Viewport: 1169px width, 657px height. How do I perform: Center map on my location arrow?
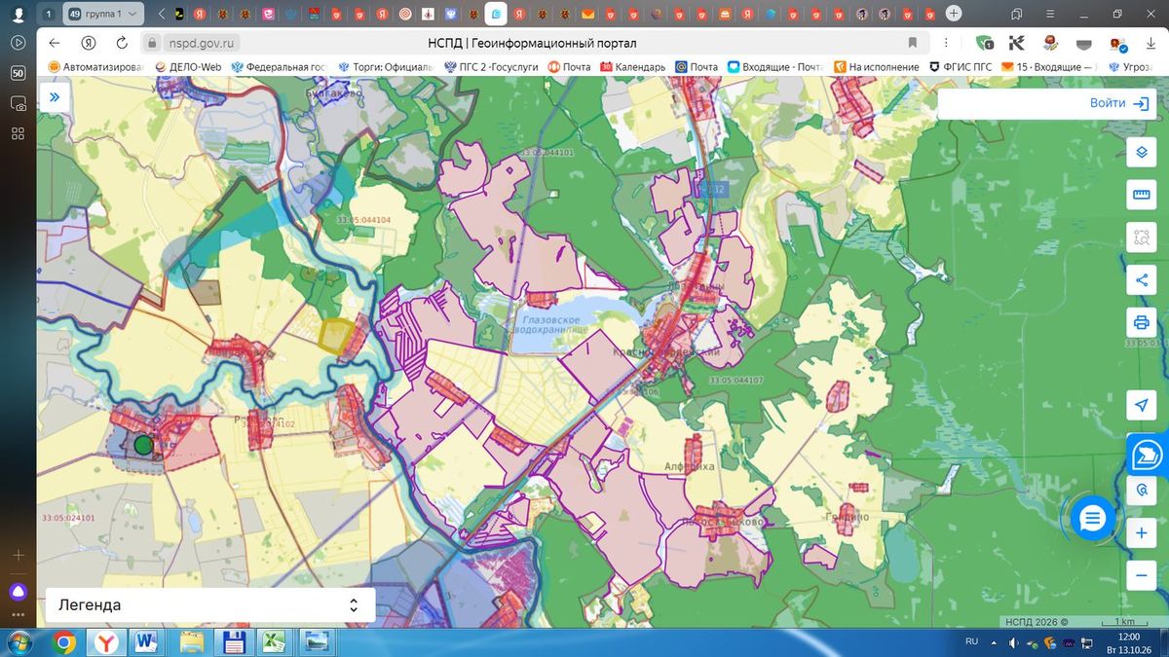[1141, 405]
